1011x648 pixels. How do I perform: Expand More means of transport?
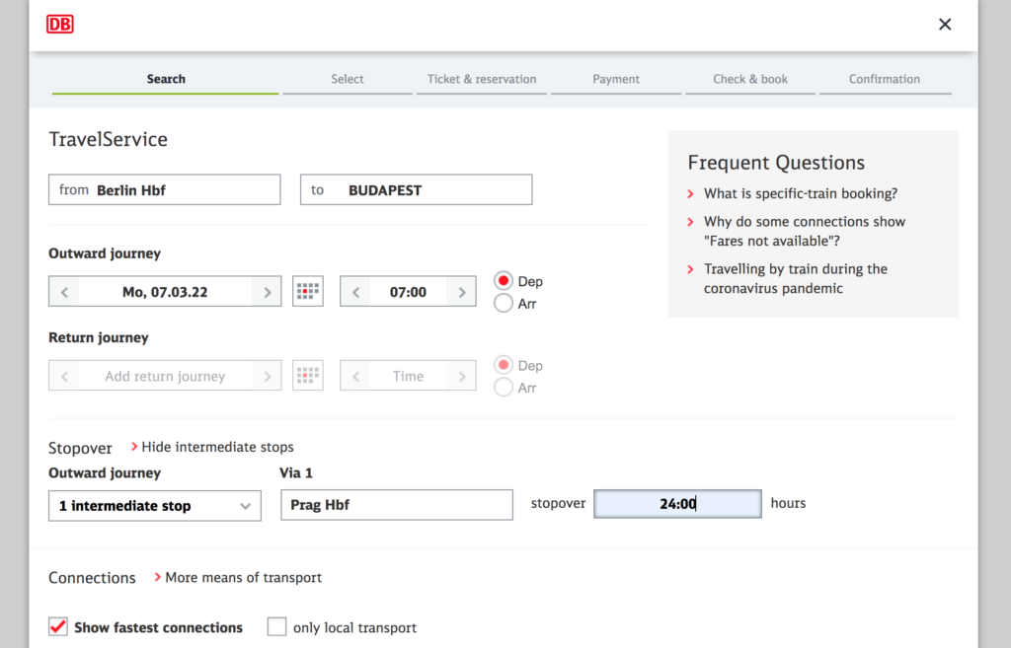(x=242, y=577)
